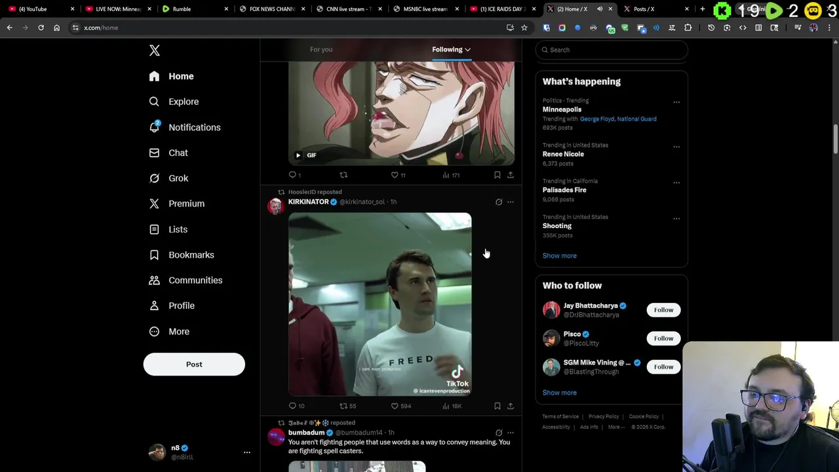This screenshot has height=472, width=839.
Task: Mute the Home / X tab audio icon
Action: 600,9
